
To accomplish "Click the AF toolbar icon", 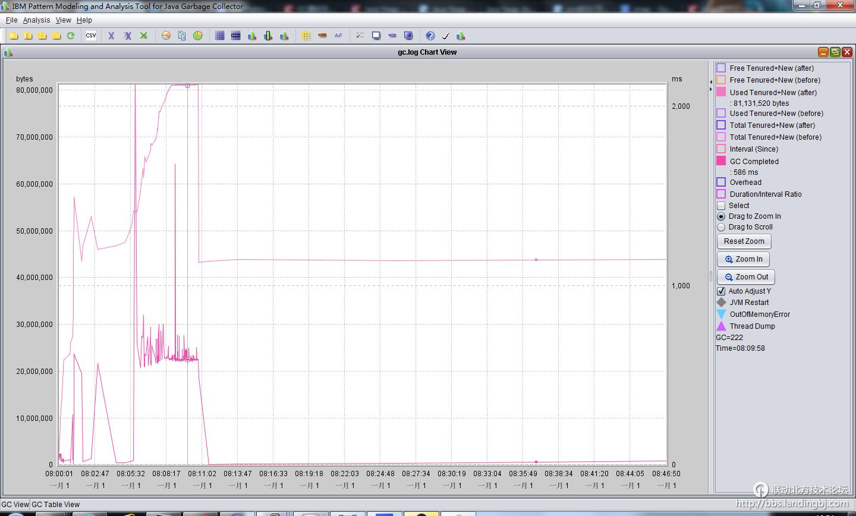I will coord(338,36).
